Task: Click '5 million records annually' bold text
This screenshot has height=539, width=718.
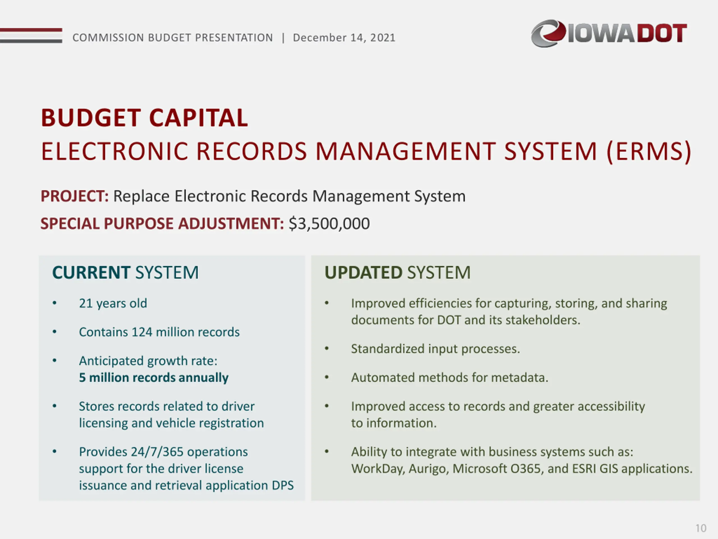Action: pos(154,378)
